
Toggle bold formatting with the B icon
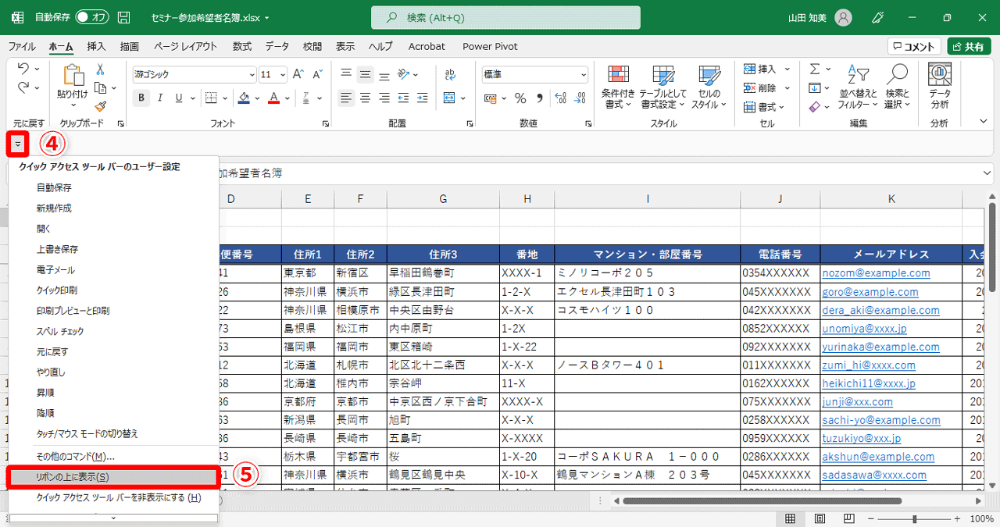point(141,98)
